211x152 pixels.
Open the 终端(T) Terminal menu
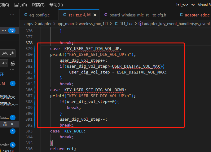tap(38, 5)
